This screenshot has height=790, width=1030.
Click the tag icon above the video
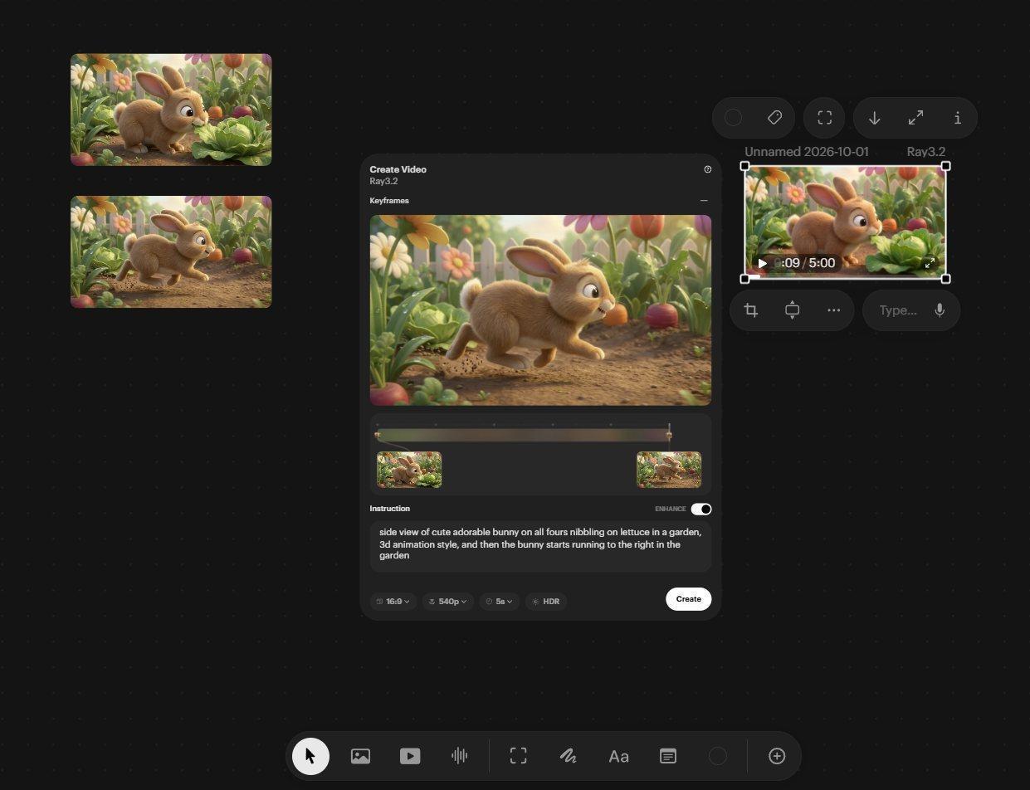pos(774,118)
